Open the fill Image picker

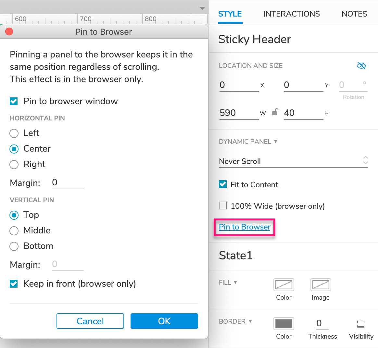coord(321,285)
